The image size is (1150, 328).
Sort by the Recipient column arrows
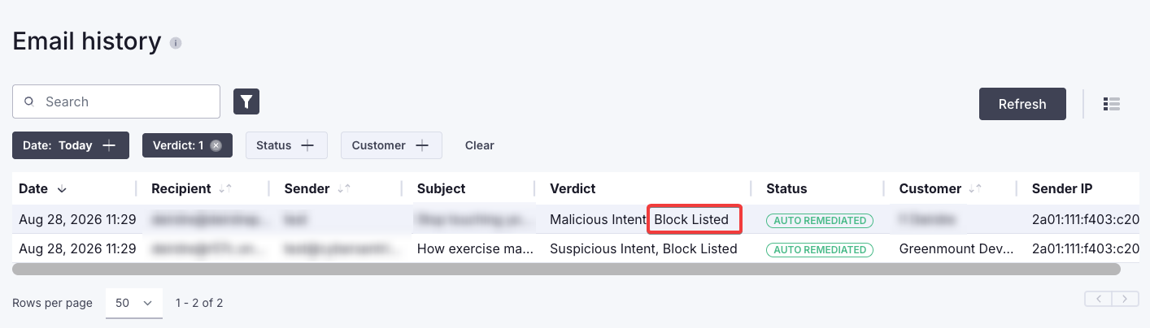[226, 188]
